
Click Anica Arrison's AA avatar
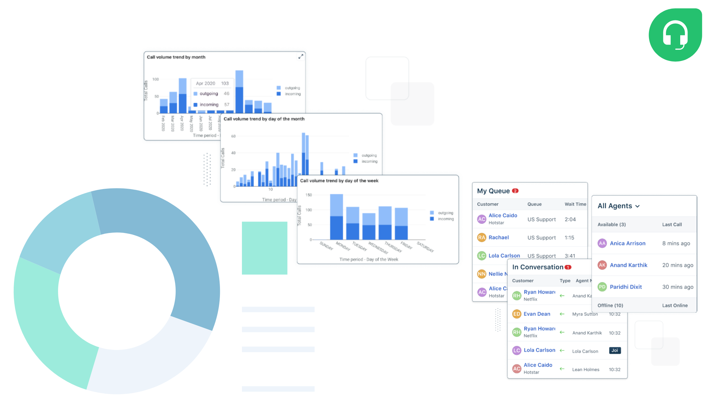click(x=602, y=243)
